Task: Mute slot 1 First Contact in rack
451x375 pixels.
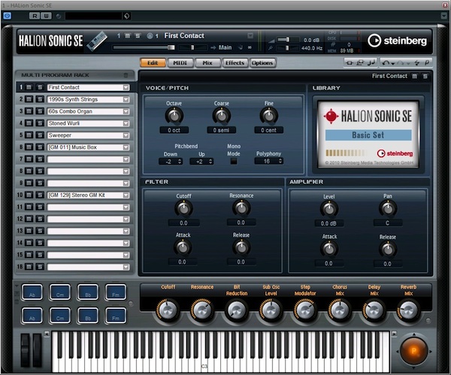Action: pos(29,87)
